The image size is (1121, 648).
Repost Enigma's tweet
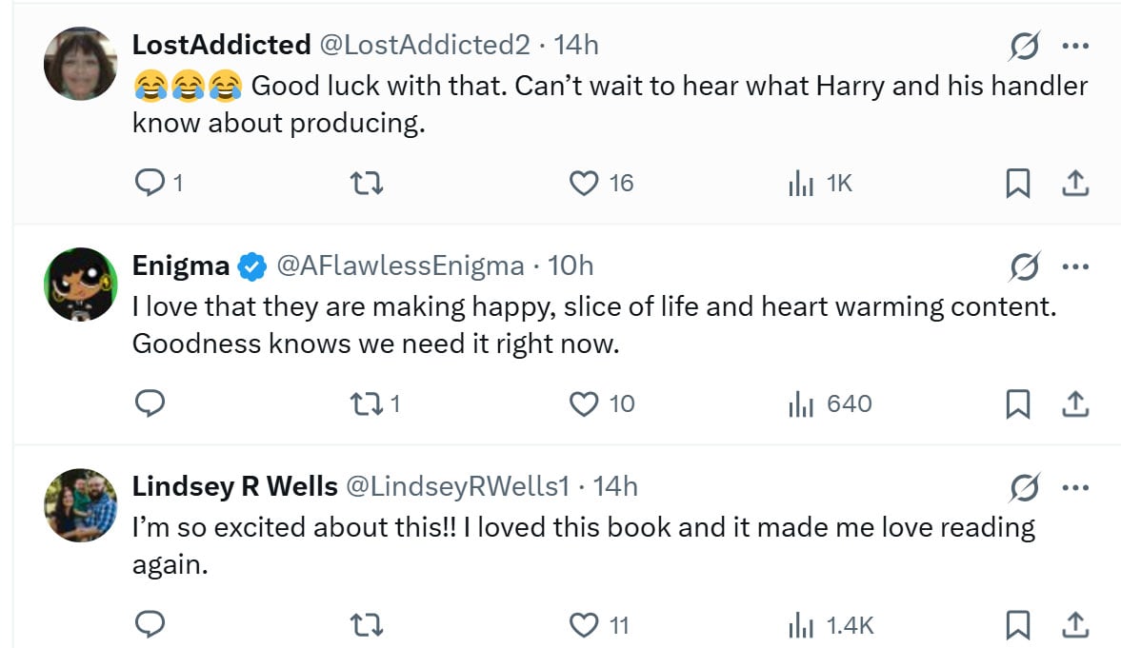[x=368, y=404]
